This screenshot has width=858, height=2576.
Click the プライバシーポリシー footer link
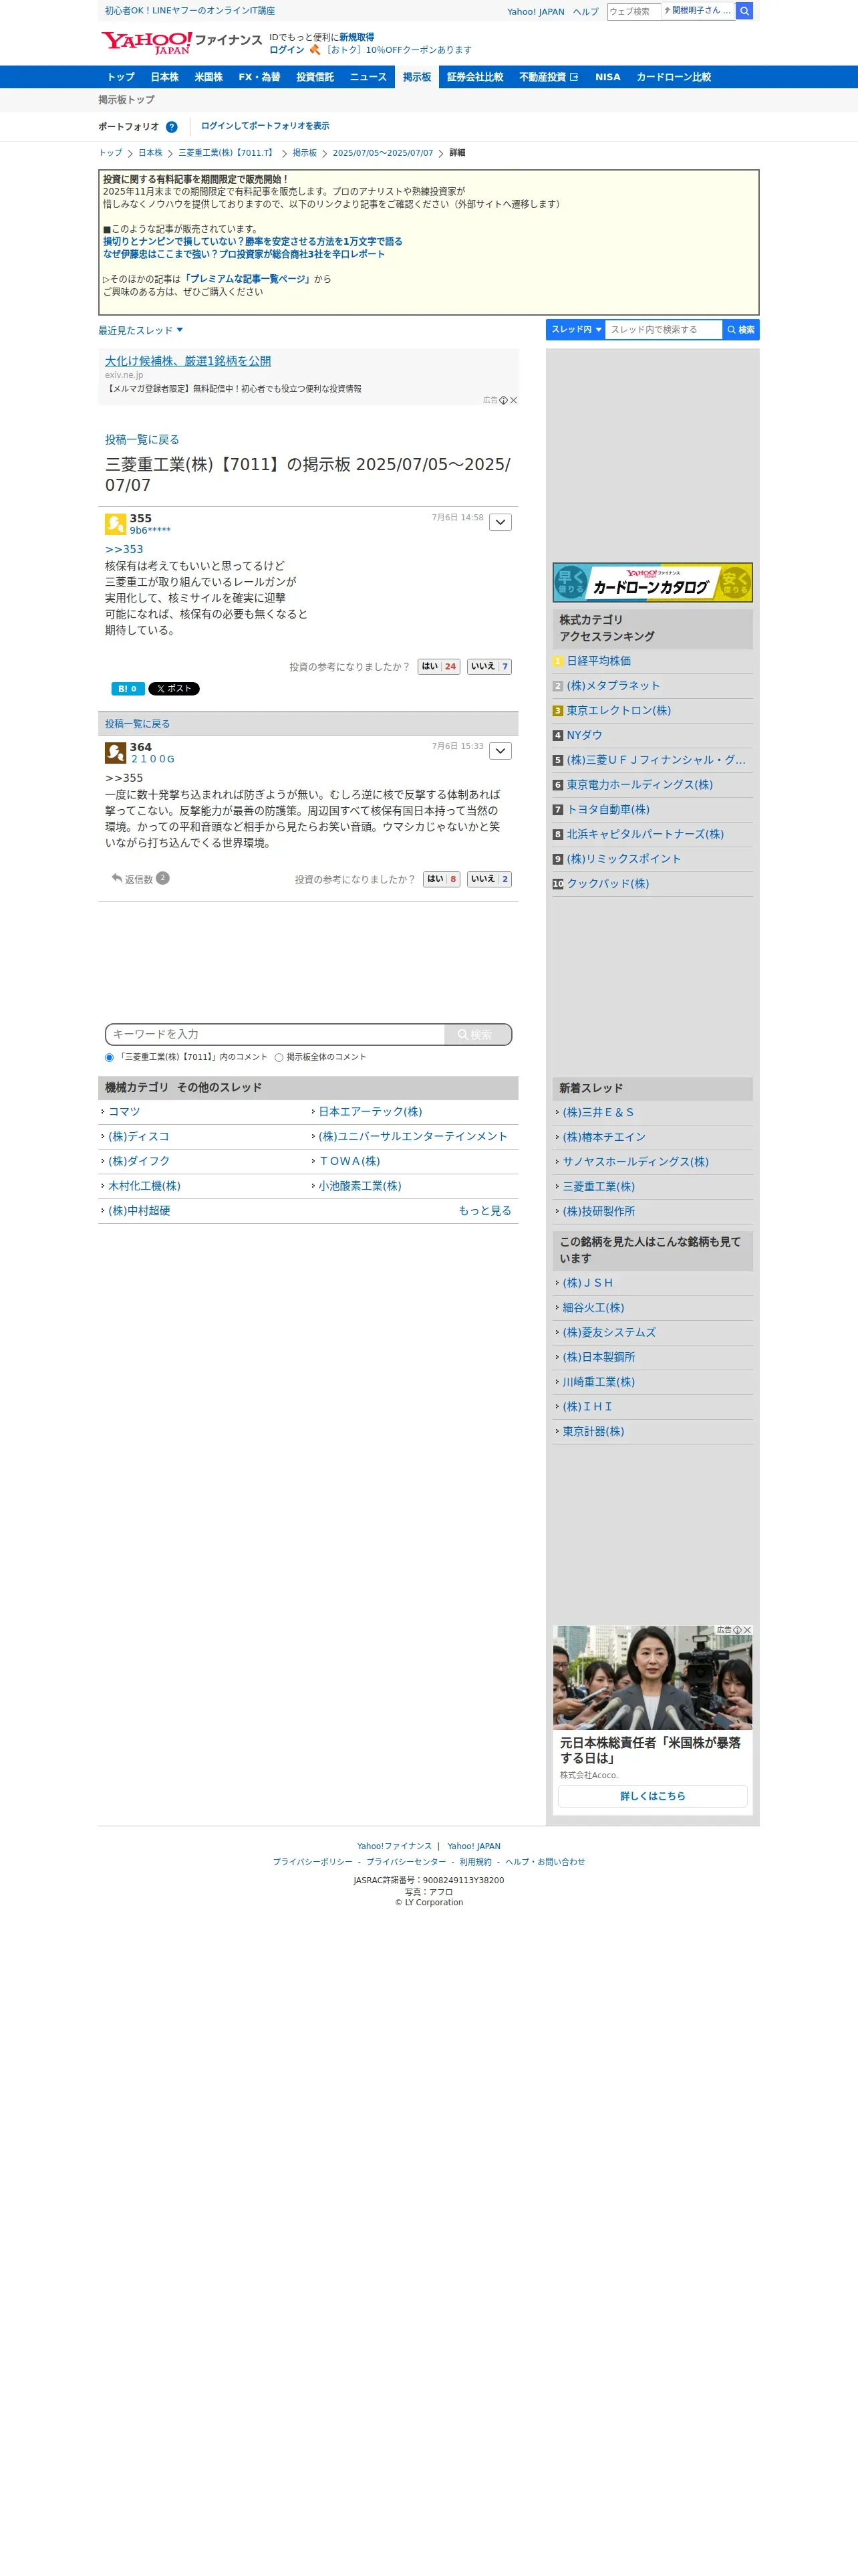(x=313, y=1861)
